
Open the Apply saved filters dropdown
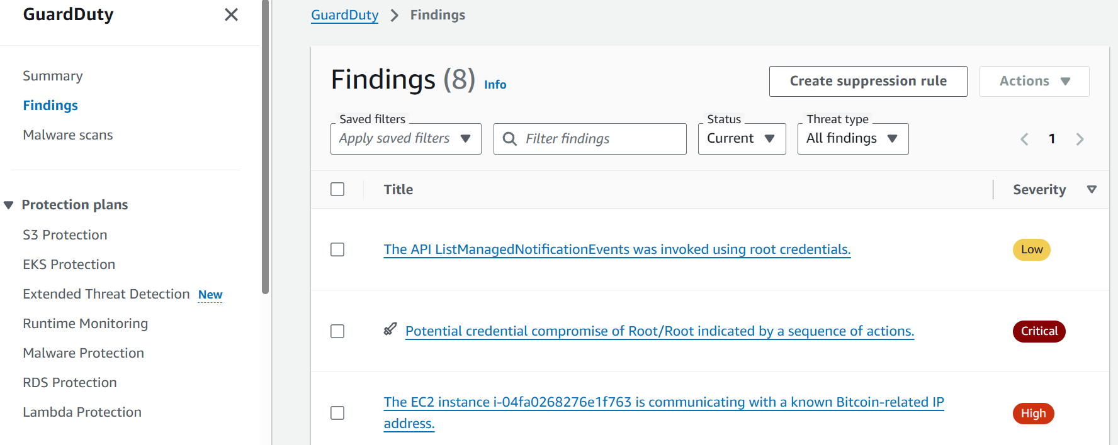click(406, 139)
